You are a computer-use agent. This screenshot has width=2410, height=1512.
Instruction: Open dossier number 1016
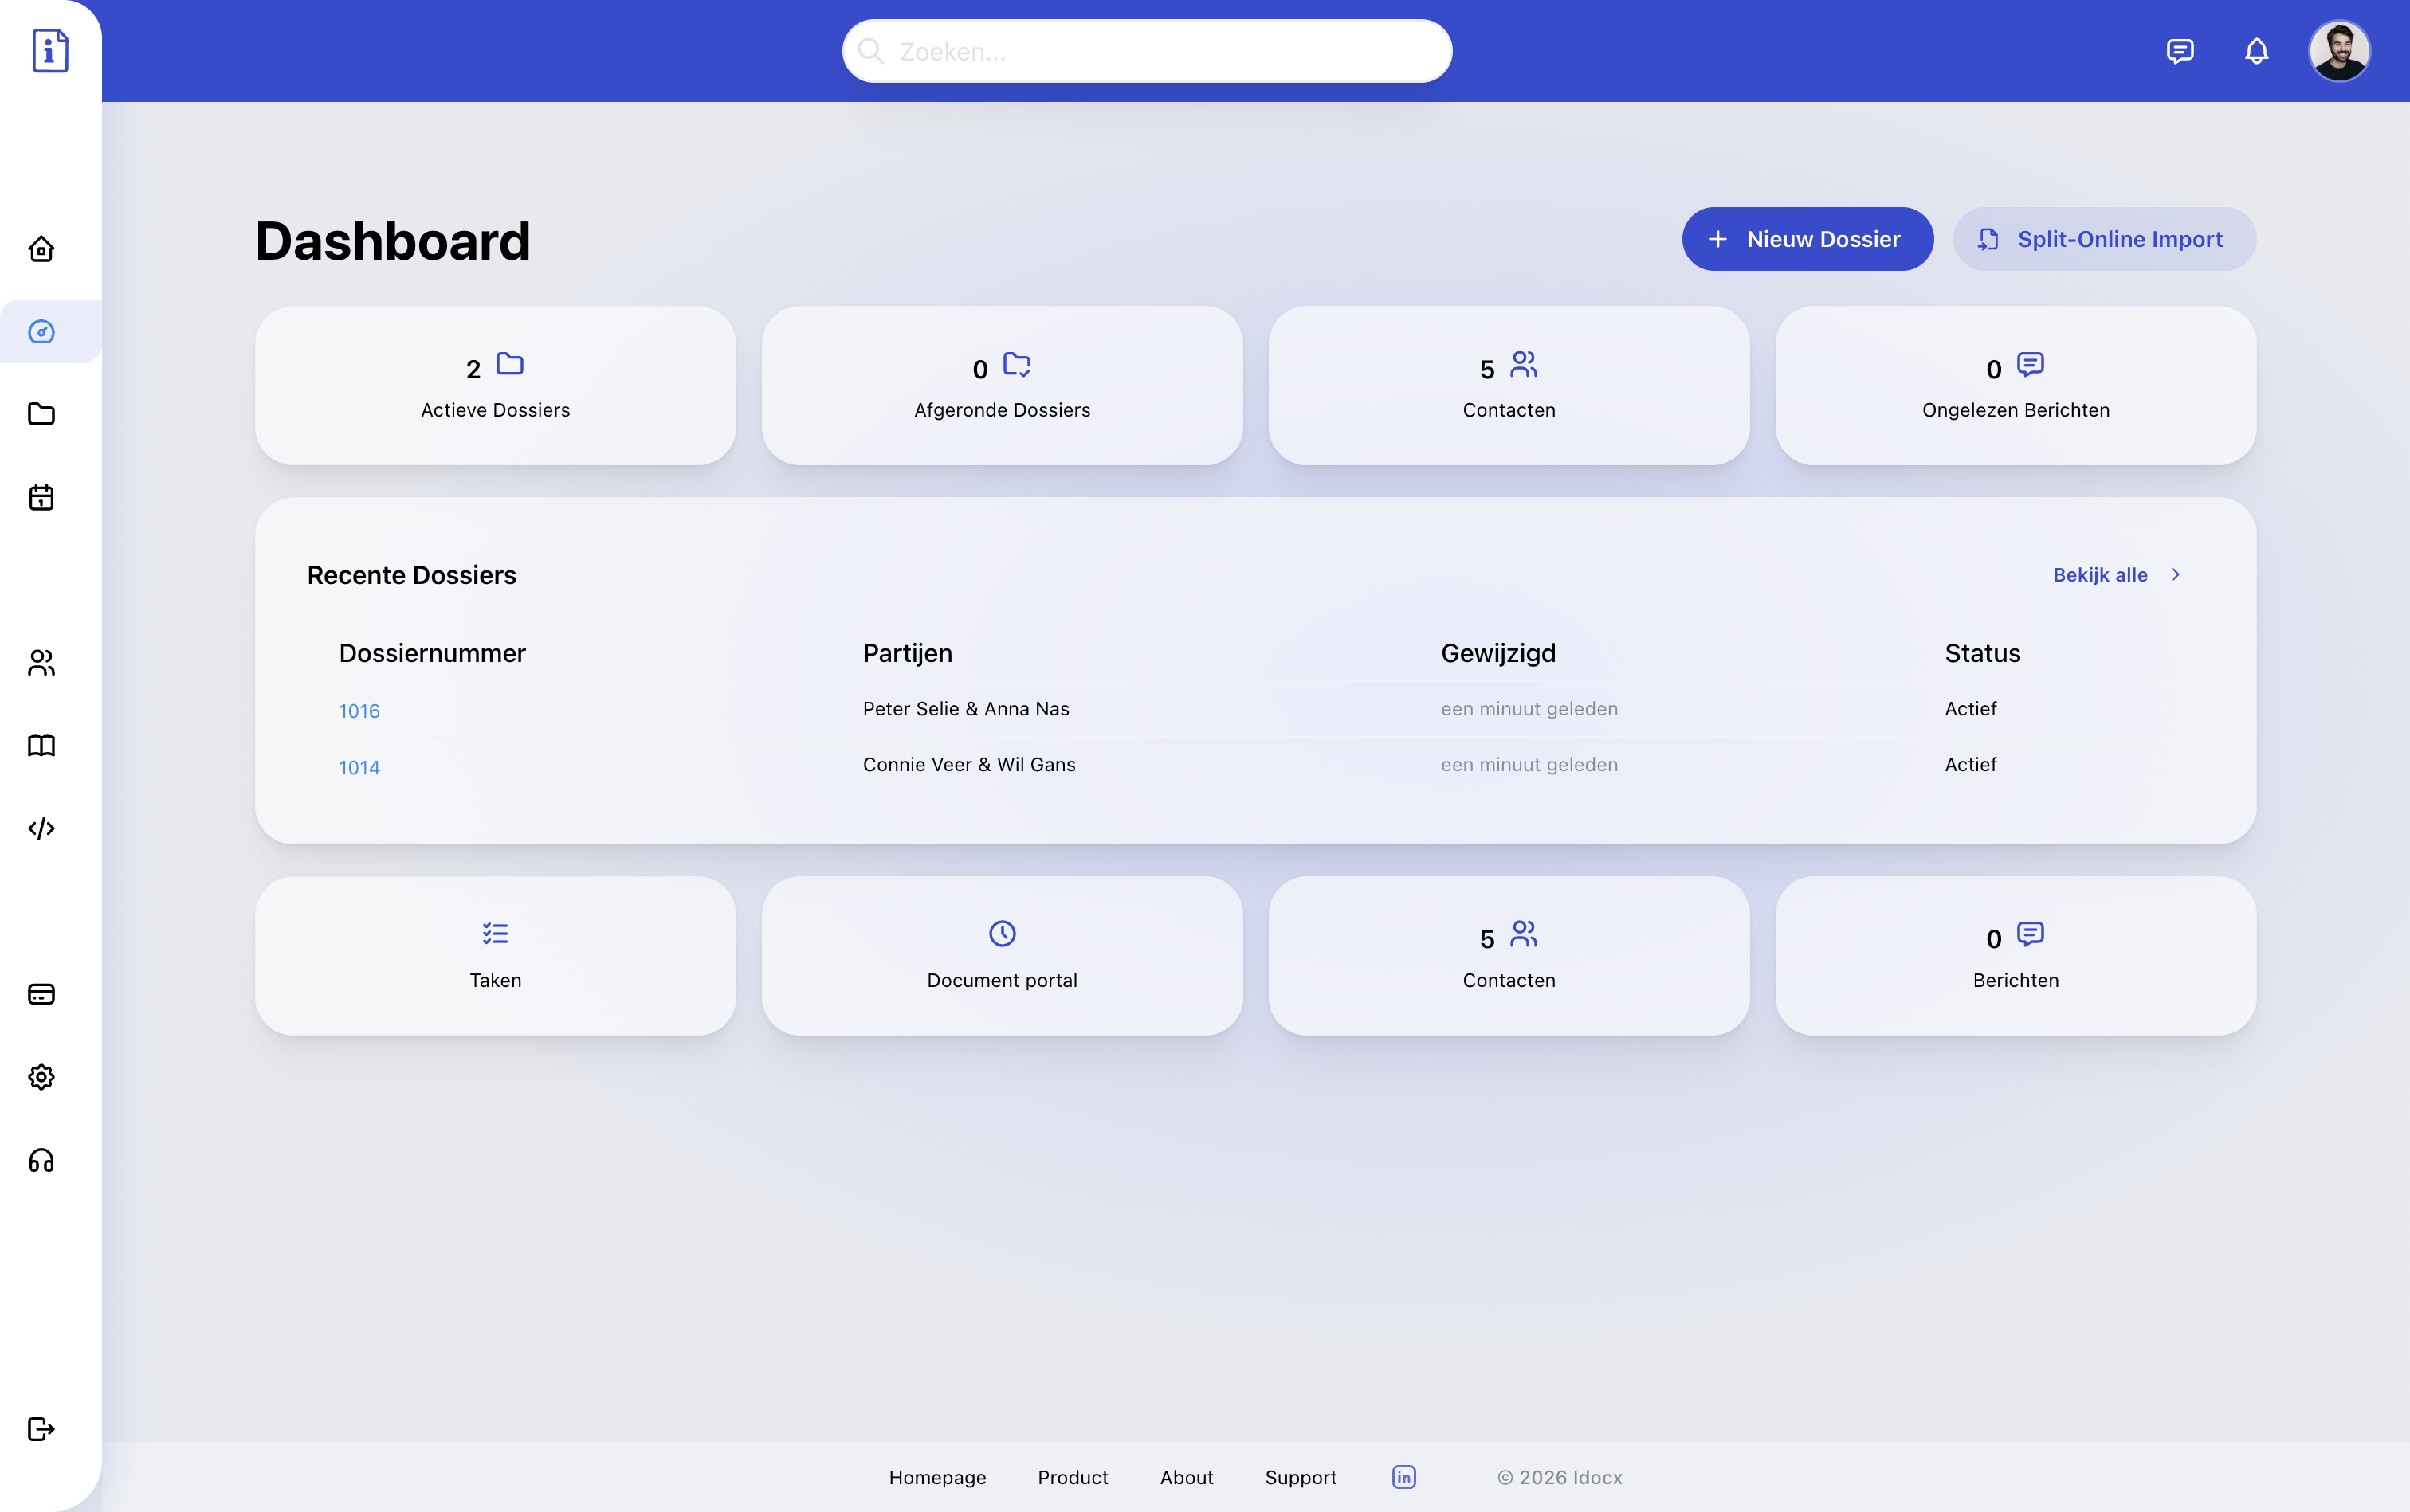359,711
